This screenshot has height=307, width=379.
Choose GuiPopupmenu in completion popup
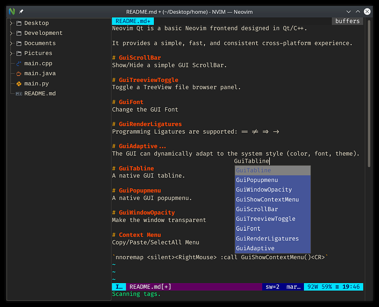point(273,180)
